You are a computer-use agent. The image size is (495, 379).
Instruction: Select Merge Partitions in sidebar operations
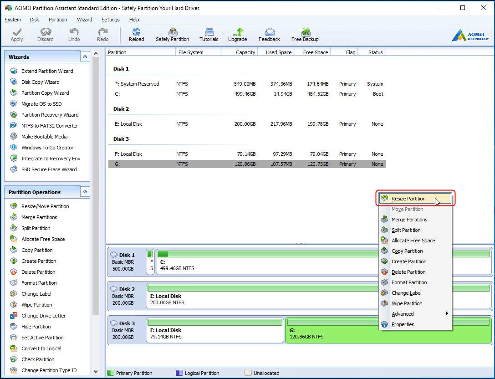(39, 217)
